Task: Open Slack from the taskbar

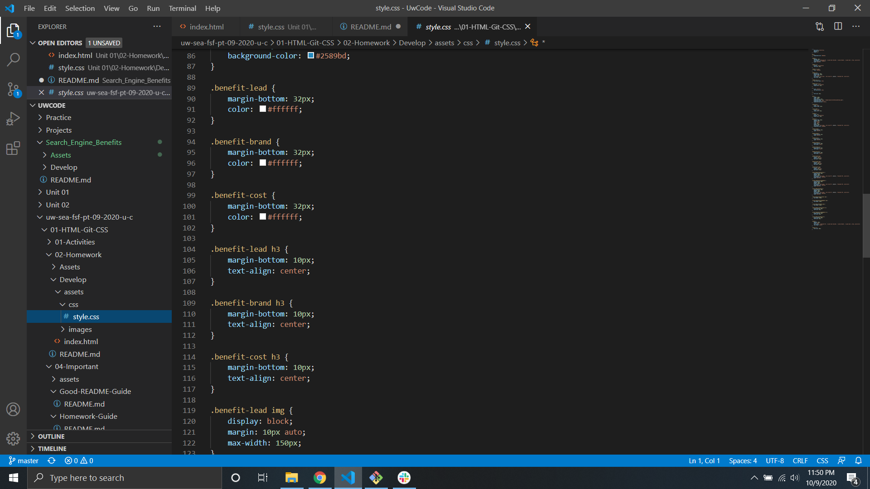Action: (x=404, y=478)
